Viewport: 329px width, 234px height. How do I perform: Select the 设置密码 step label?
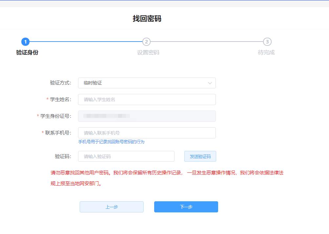[148, 52]
